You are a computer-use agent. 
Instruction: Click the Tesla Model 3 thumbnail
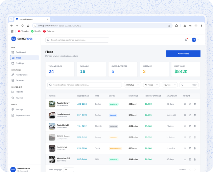(52, 126)
